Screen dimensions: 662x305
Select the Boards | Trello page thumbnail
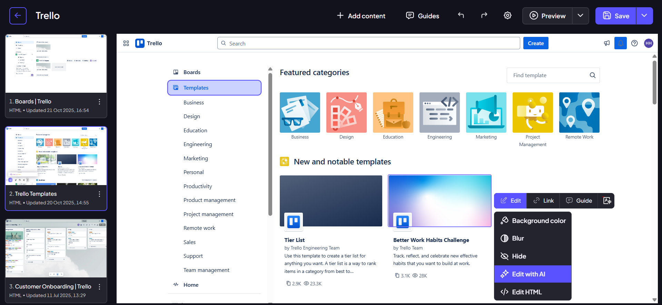click(56, 63)
